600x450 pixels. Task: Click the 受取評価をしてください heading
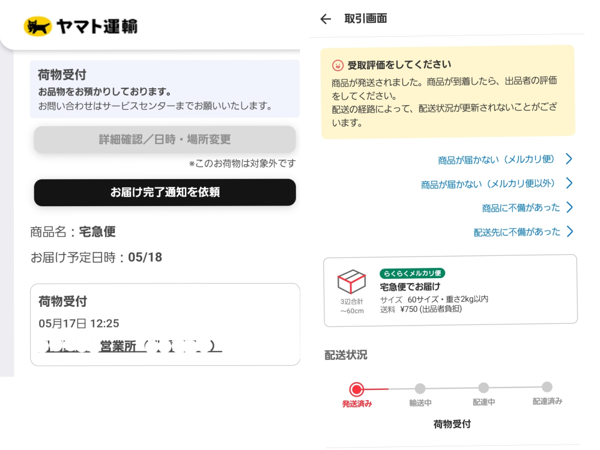(x=399, y=65)
